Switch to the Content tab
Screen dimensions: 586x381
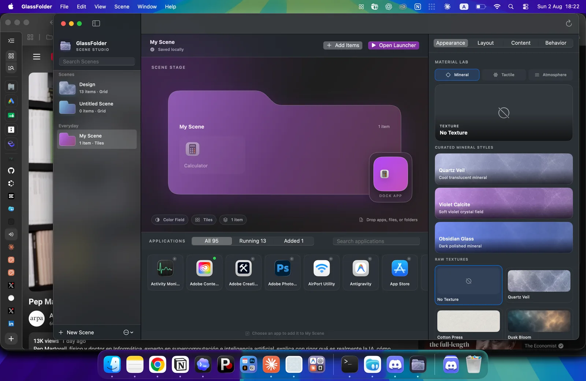(x=521, y=43)
